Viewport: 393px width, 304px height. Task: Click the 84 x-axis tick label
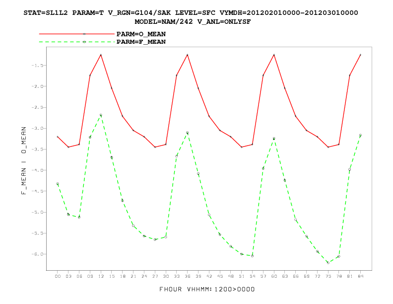pyautogui.click(x=361, y=276)
